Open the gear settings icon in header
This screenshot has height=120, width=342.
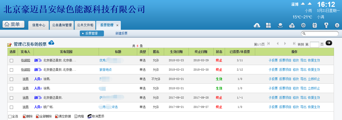coord(303,25)
